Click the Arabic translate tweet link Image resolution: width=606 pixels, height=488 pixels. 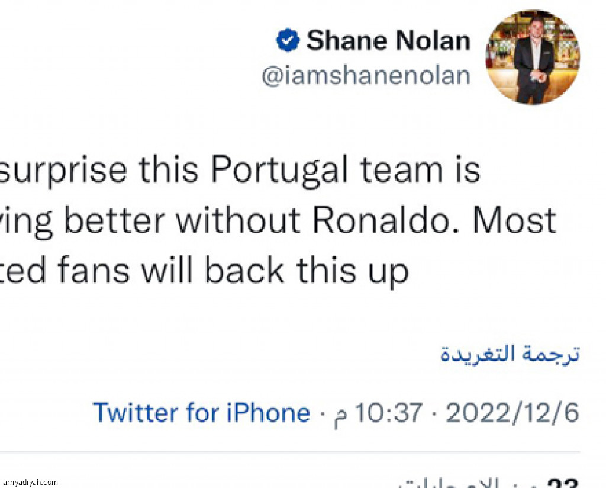tap(510, 354)
